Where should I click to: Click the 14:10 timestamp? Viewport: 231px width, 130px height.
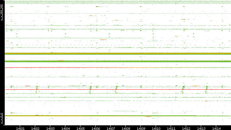tap(156, 129)
